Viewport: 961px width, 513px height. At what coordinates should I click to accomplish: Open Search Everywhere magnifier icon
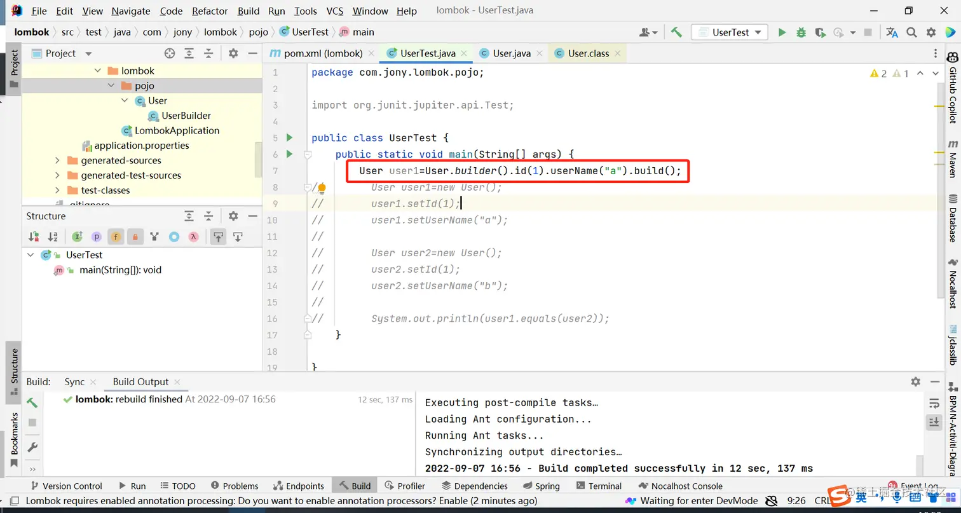coord(912,32)
